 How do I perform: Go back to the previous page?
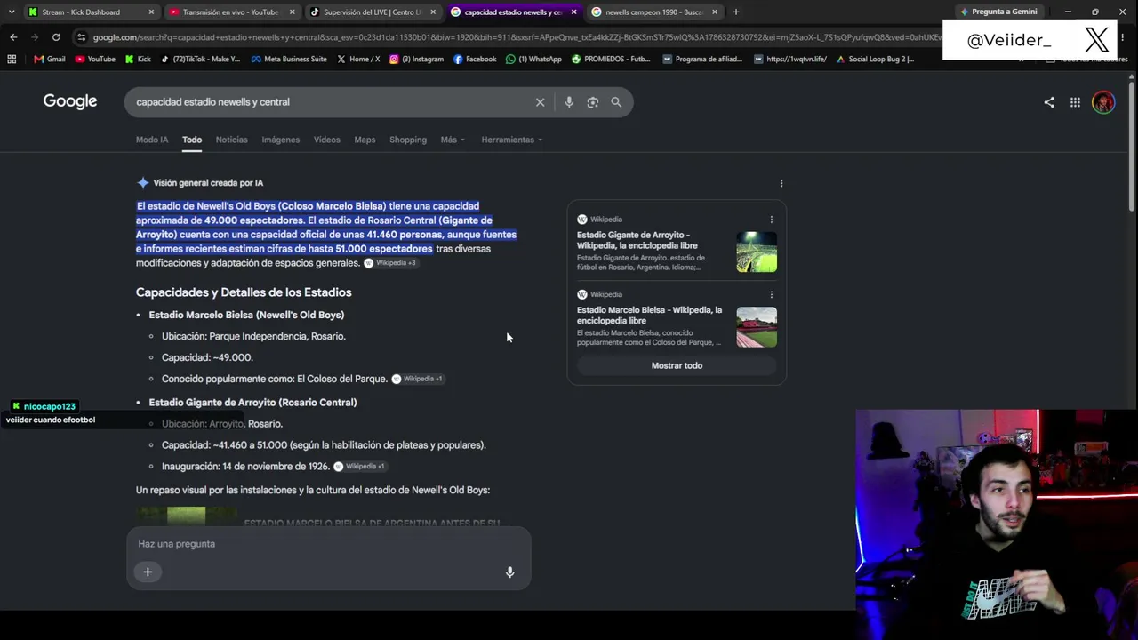(13, 37)
